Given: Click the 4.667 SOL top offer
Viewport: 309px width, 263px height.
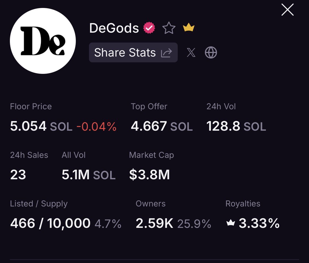Looking at the screenshot, I should pos(162,127).
